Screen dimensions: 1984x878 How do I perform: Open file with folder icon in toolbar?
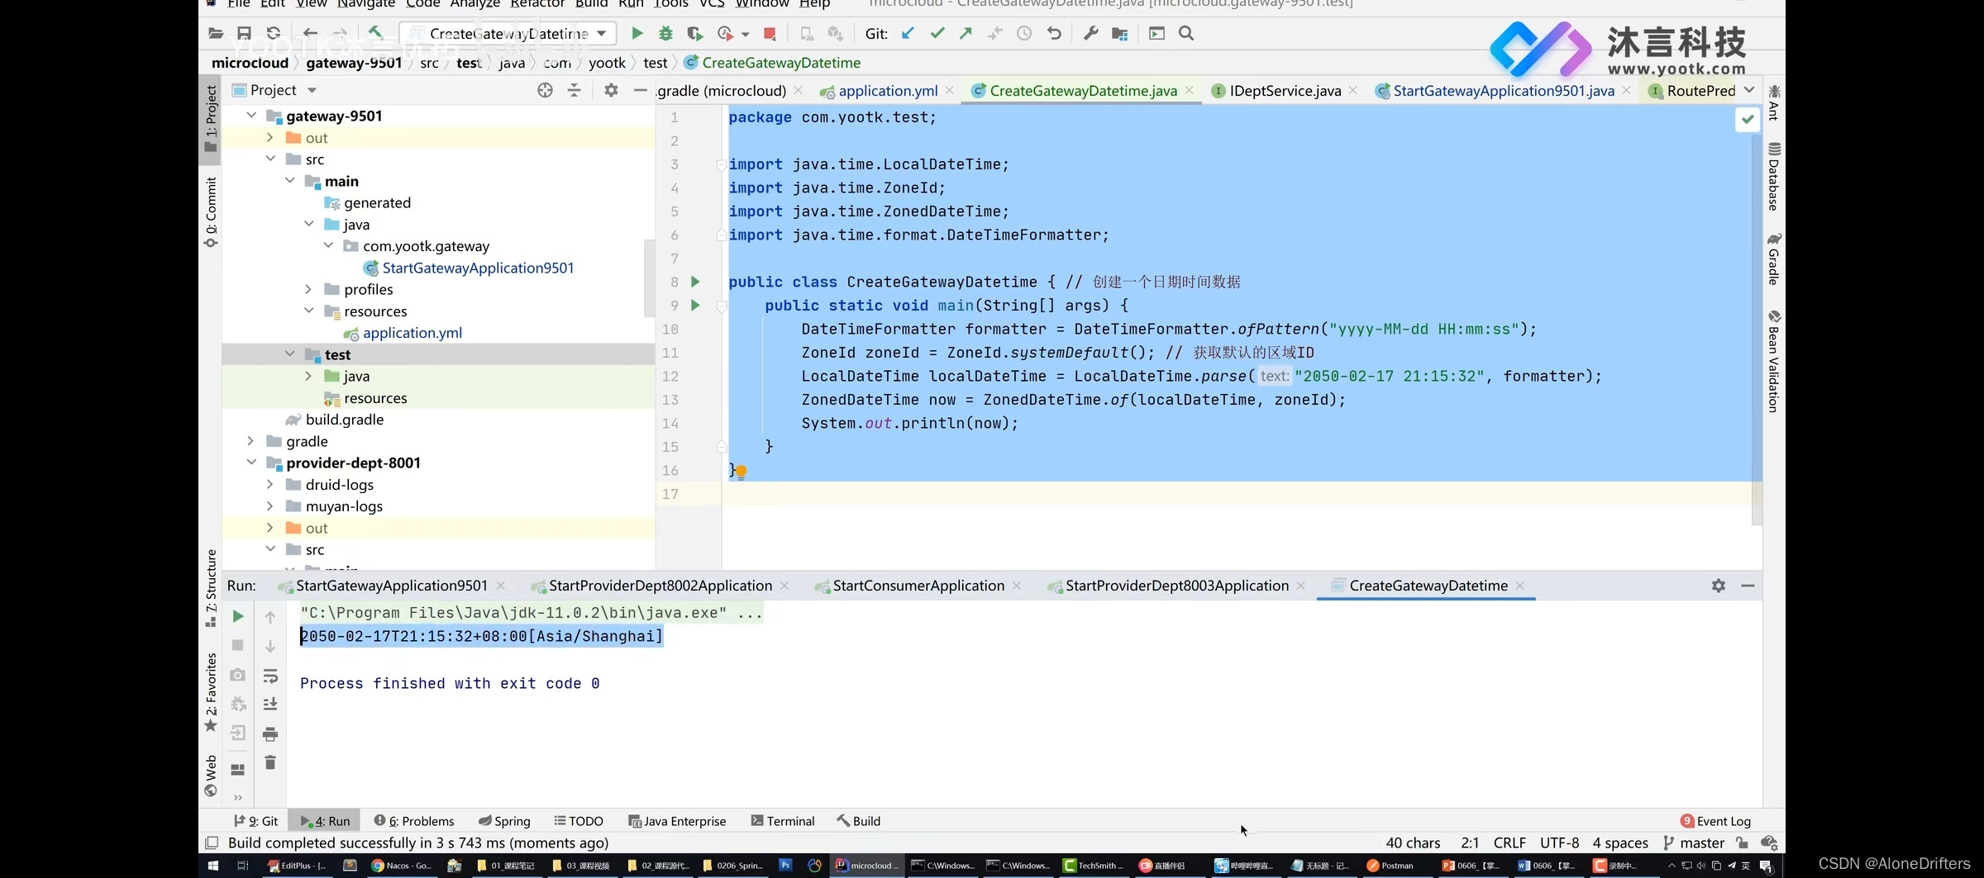pyautogui.click(x=216, y=34)
